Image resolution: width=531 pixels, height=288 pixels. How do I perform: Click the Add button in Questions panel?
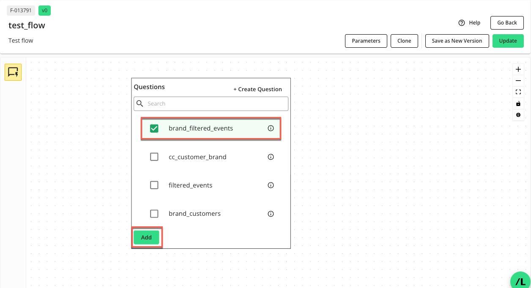pos(146,237)
